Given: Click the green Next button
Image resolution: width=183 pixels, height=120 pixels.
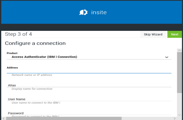Looking at the screenshot, I should click(175, 34).
